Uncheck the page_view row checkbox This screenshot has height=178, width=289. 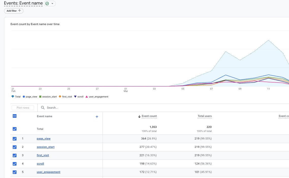click(x=14, y=139)
